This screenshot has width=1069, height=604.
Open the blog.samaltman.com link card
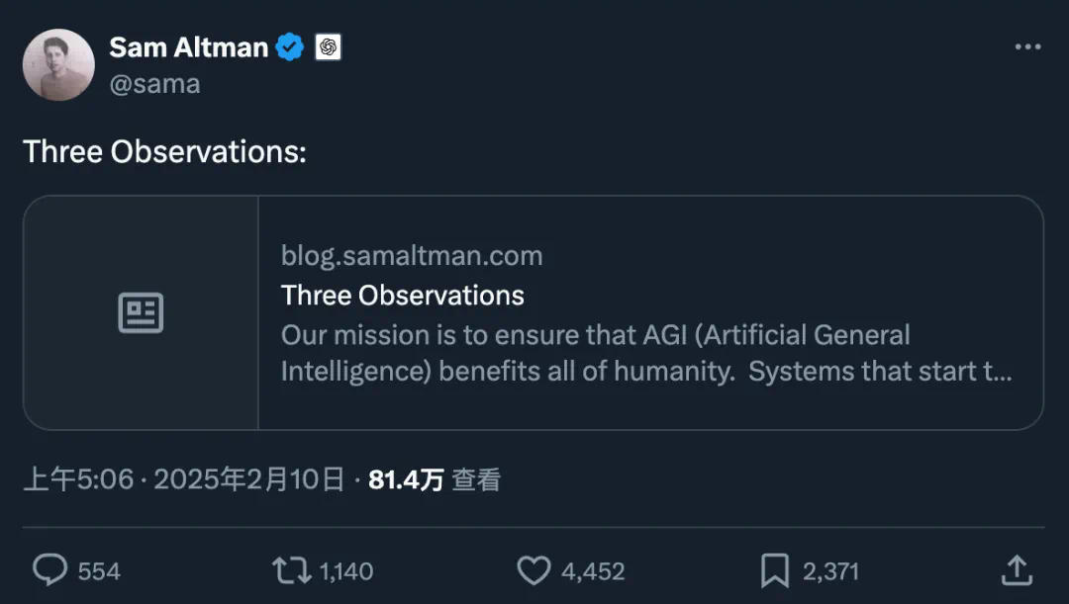(x=411, y=255)
